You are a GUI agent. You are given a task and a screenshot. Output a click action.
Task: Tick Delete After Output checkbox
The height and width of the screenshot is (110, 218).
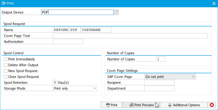point(6,65)
